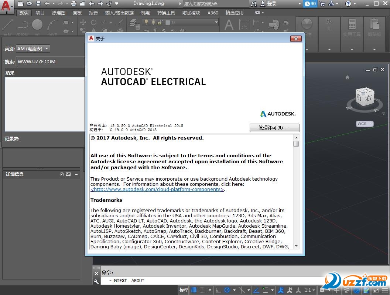Switch to the 输入/输出数据 ribbon tab
Viewport: 390px width, 295px height.
[119, 13]
